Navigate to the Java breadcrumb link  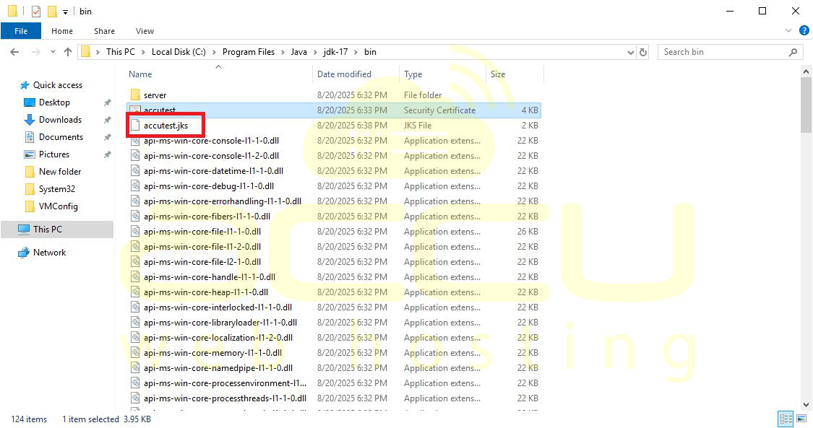point(298,51)
